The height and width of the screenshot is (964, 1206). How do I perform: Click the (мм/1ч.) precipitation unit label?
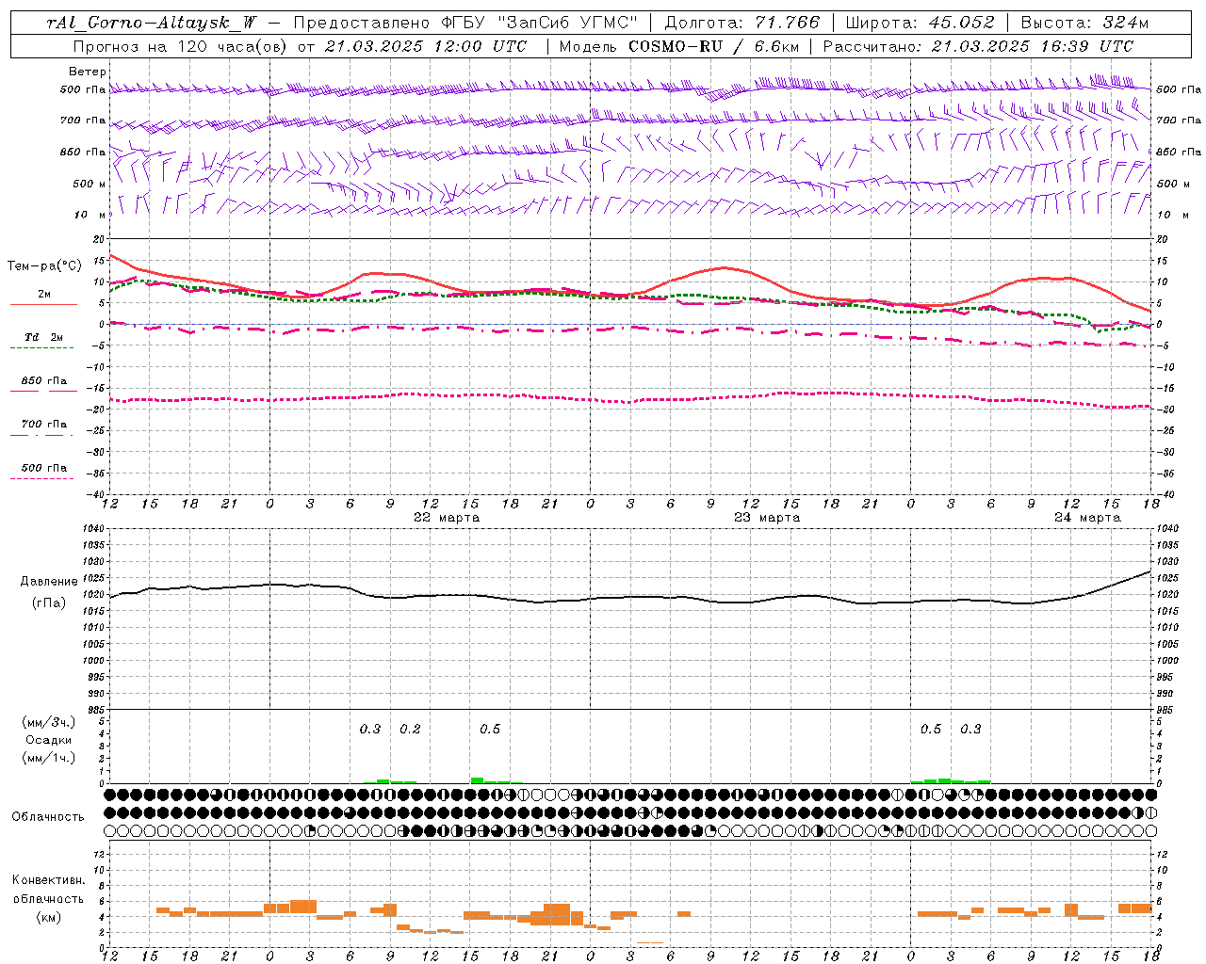(48, 757)
